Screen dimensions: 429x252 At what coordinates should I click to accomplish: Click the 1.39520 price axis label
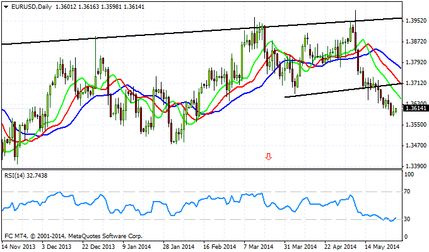click(x=416, y=21)
